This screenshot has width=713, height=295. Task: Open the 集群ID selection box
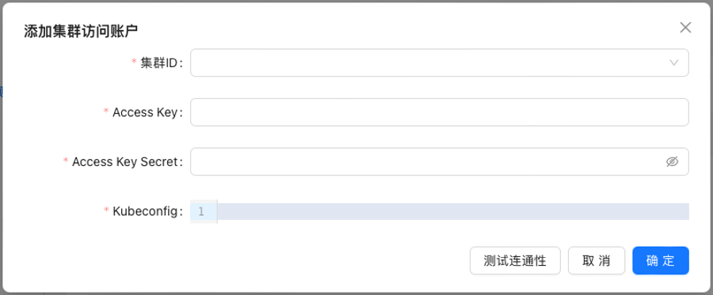point(439,62)
